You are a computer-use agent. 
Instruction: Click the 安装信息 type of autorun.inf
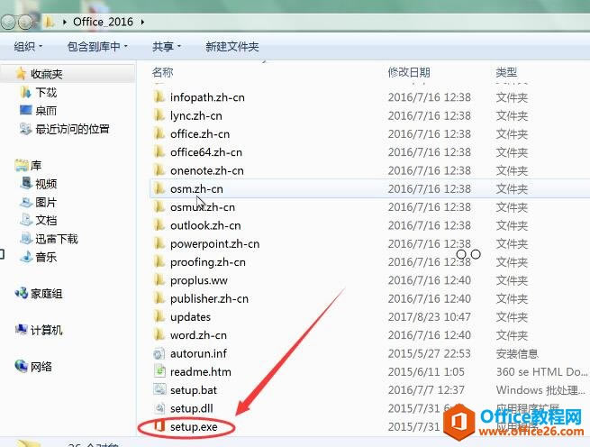tap(517, 353)
